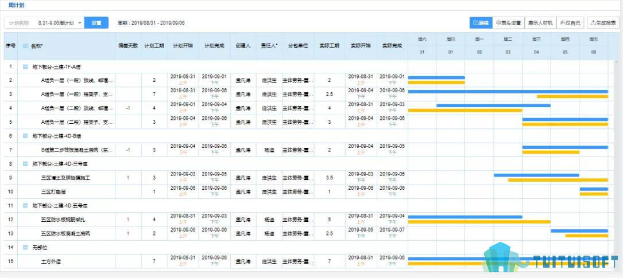Select task A塔负一层（二段）放线、绑墙…

click(77, 108)
